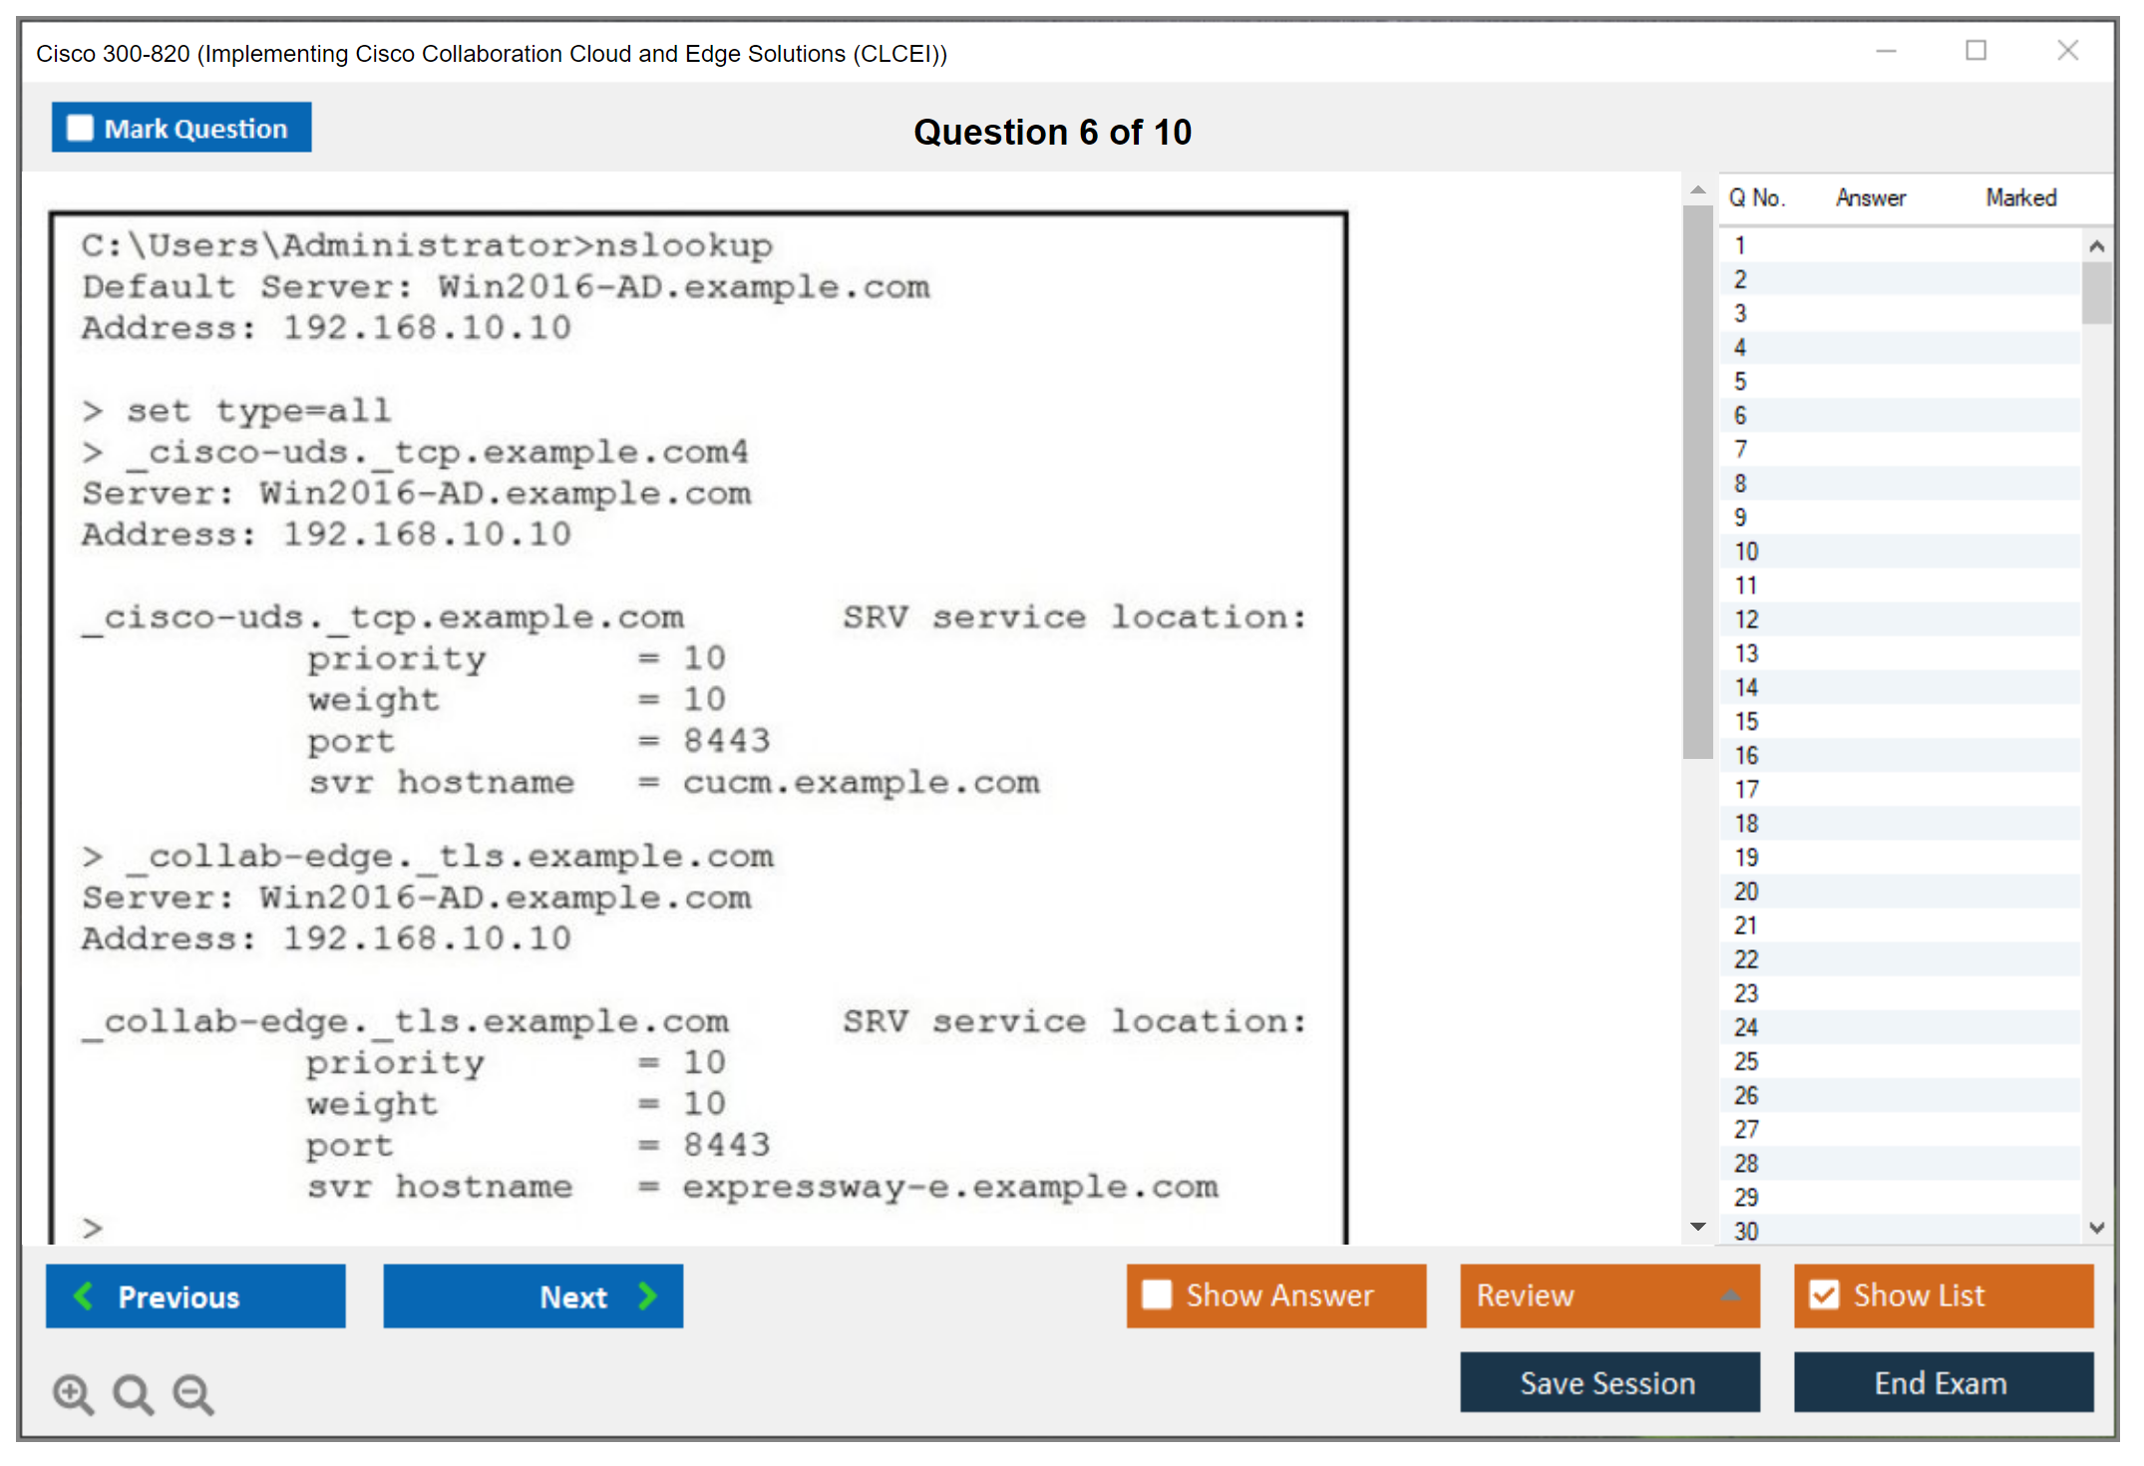Click the question list scrollbar thumb

coord(2096,293)
